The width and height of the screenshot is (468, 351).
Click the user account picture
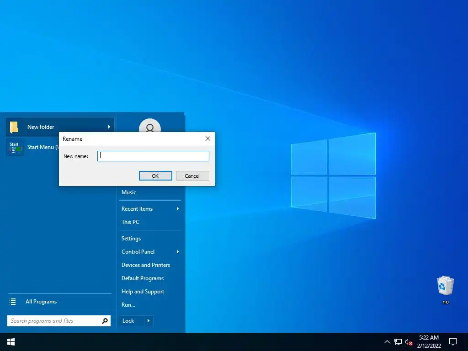tap(150, 126)
